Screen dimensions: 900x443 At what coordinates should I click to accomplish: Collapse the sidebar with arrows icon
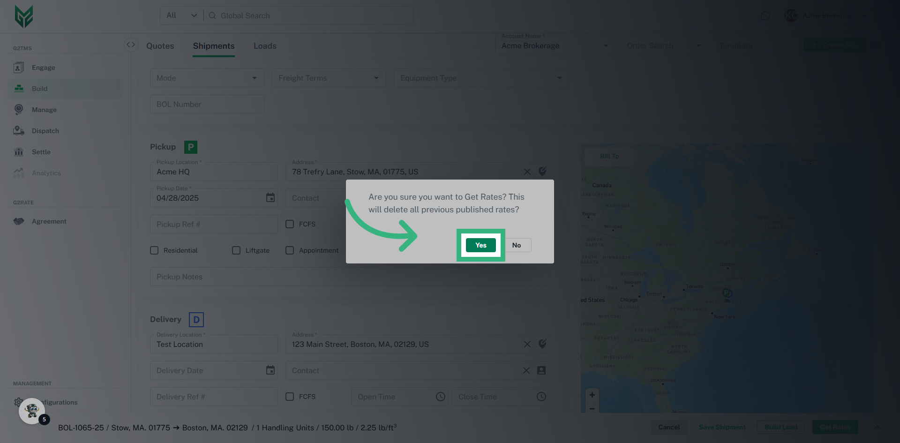[131, 45]
